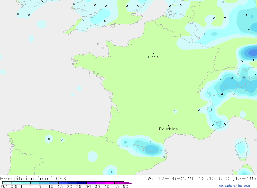Click the '12..15 UTC' time text
Screen dimensions: 257x188
click(214, 179)
